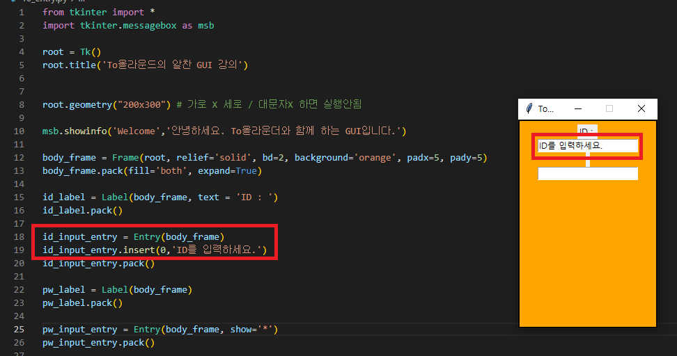Click line number 25 in the editor gutter

19,330
